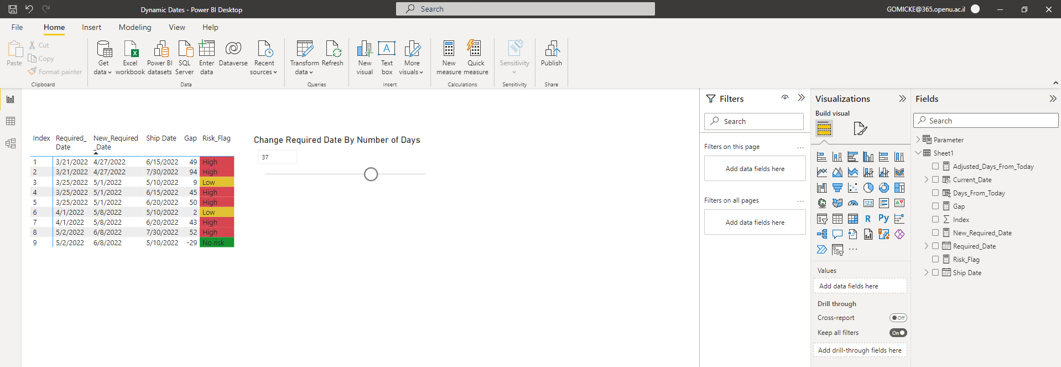
Task: Open the Help tab
Action: [x=210, y=27]
